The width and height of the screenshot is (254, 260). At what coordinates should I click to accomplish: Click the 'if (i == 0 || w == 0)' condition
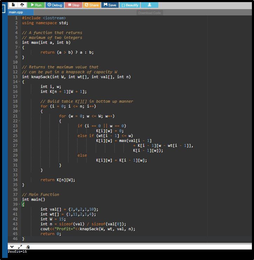102,126
